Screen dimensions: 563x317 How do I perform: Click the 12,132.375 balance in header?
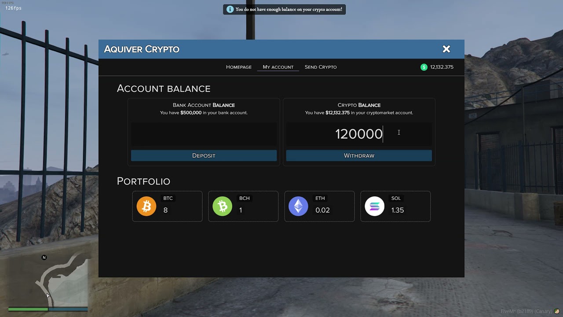click(442, 67)
